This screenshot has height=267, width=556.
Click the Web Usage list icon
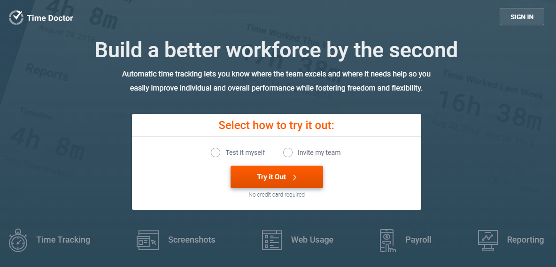[271, 240]
